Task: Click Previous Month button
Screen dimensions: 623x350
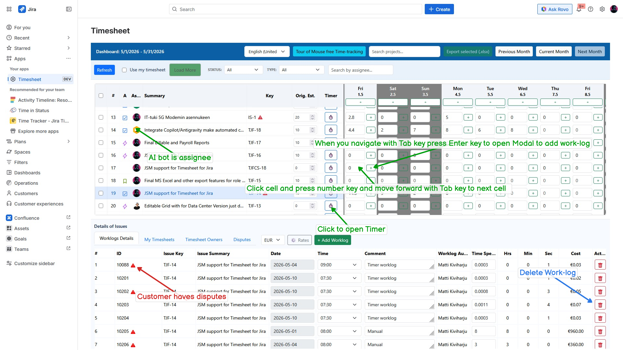Action: (x=514, y=52)
